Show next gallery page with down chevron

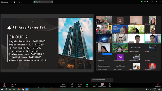128,72
